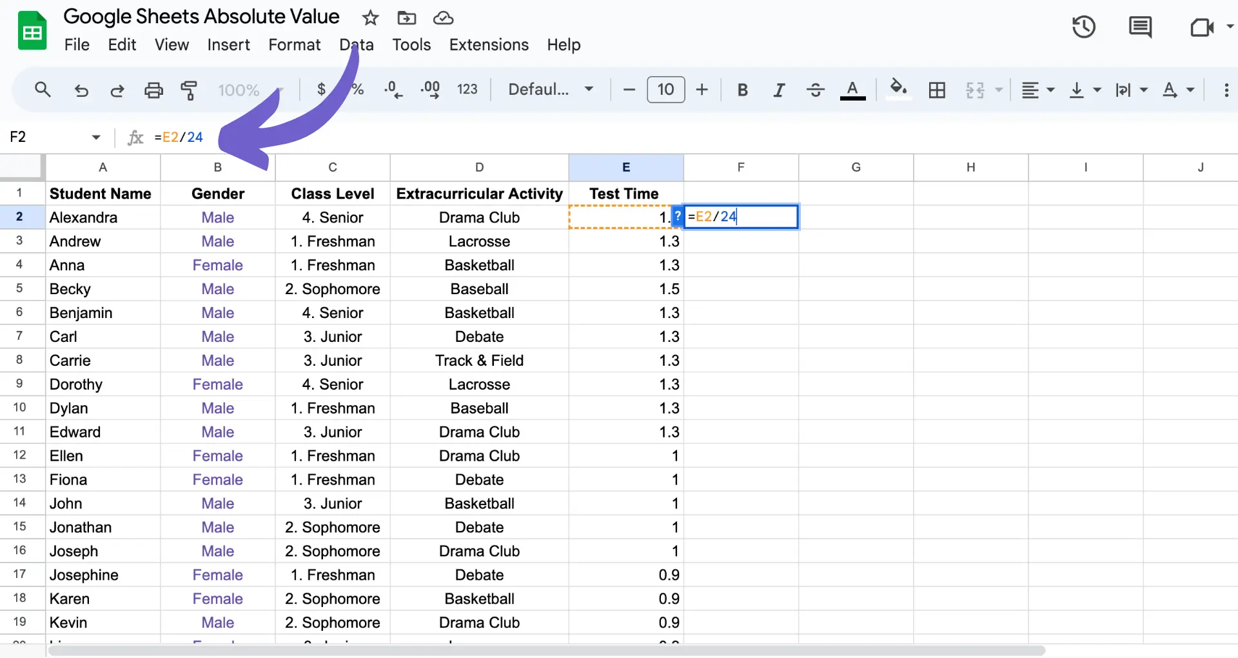Screen dimensions: 1238x658
Task: Increase font size with plus
Action: click(x=702, y=90)
